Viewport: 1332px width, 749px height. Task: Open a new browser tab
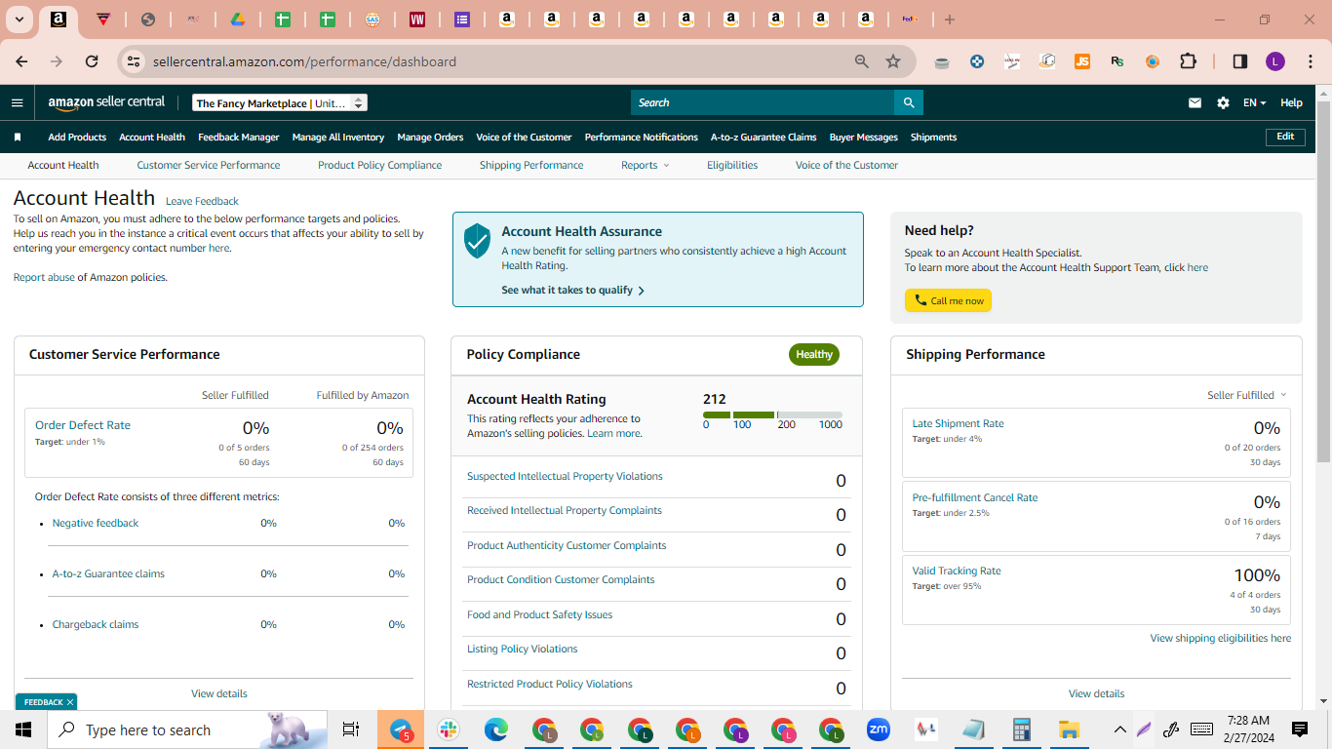(x=950, y=20)
